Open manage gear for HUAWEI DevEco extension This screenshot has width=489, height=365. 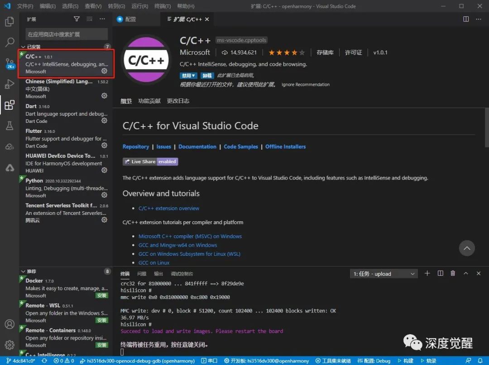104,170
